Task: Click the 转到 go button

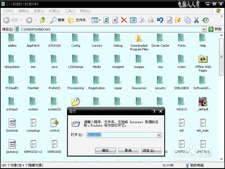Action: click(x=215, y=29)
